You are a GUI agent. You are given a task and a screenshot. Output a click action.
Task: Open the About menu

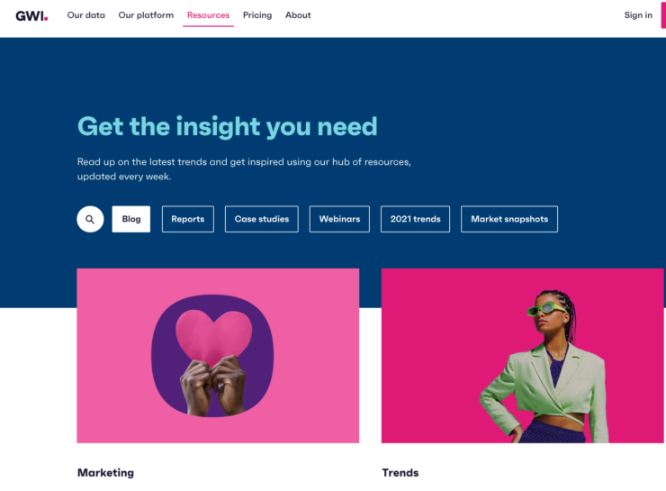click(298, 15)
